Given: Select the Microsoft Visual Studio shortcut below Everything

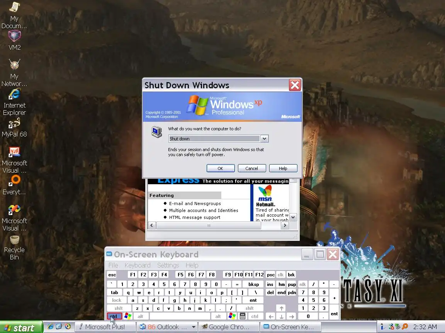Looking at the screenshot, I should coord(14,218).
